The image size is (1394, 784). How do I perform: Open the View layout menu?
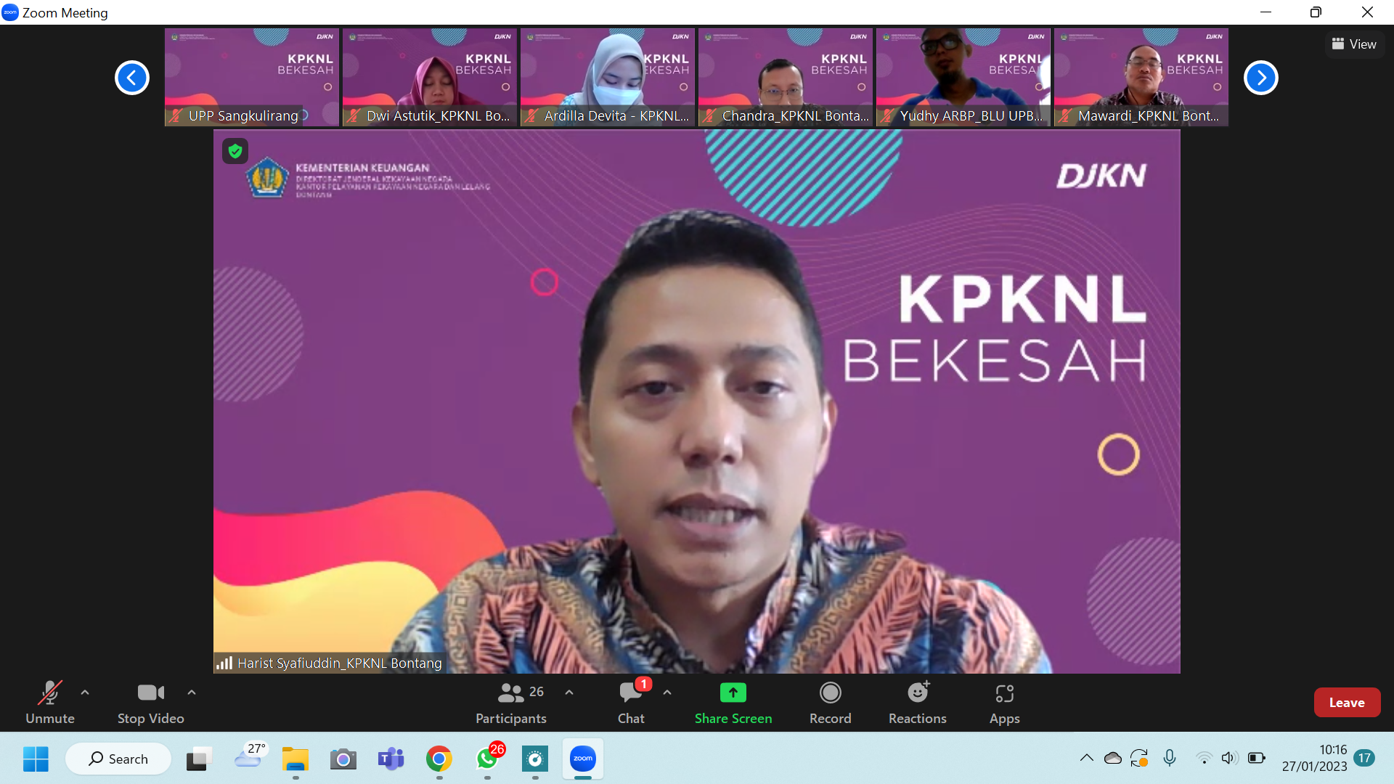point(1354,44)
